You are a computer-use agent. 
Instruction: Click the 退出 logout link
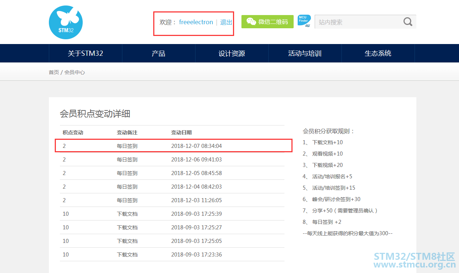(226, 22)
